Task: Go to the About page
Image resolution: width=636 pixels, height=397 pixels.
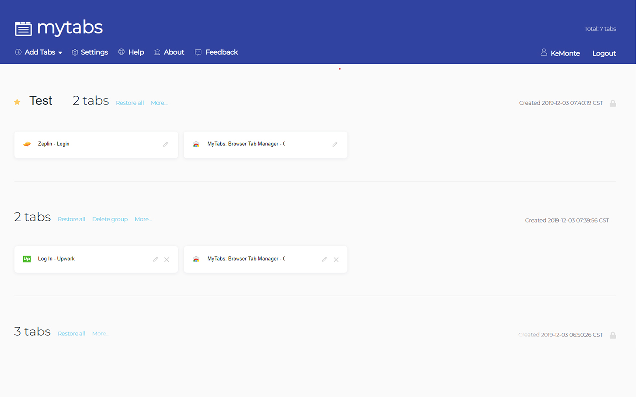Action: tap(169, 52)
